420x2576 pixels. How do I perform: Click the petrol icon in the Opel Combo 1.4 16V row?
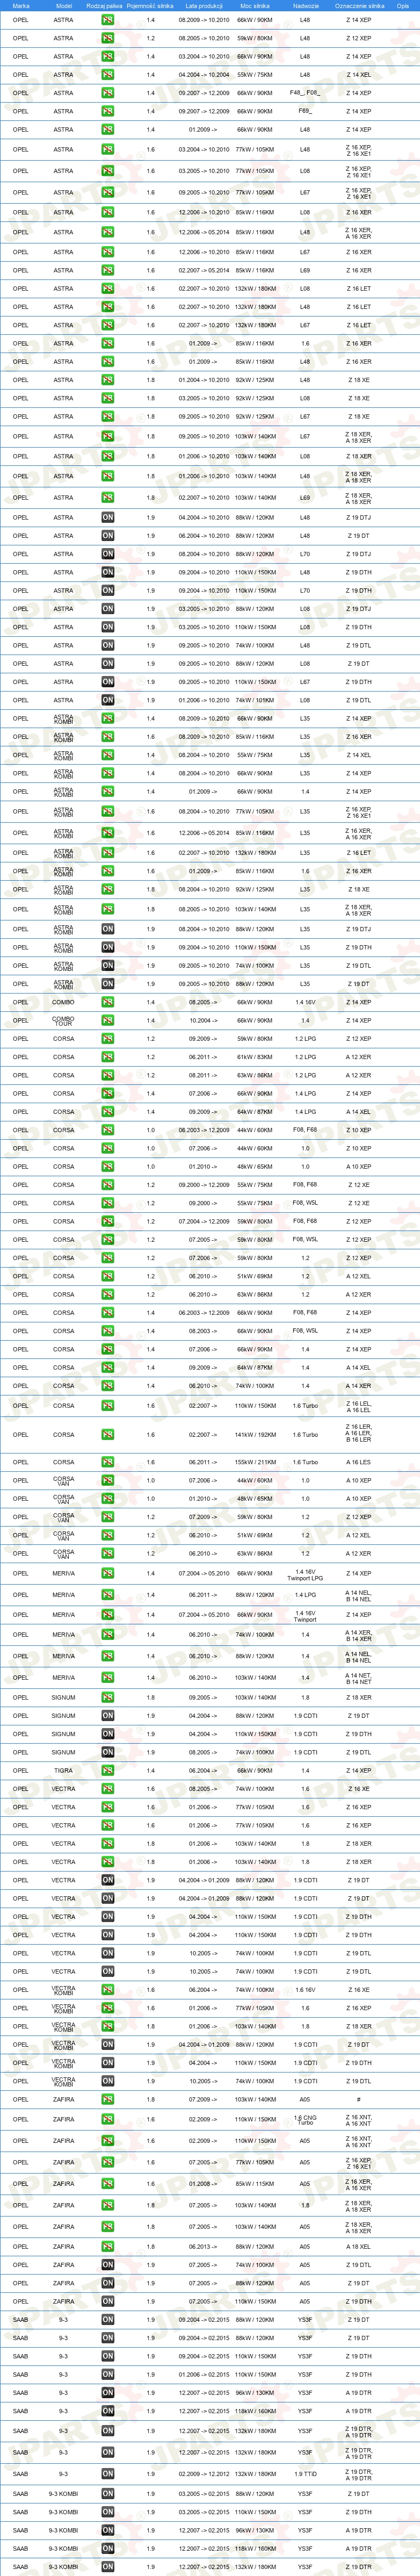[108, 1002]
